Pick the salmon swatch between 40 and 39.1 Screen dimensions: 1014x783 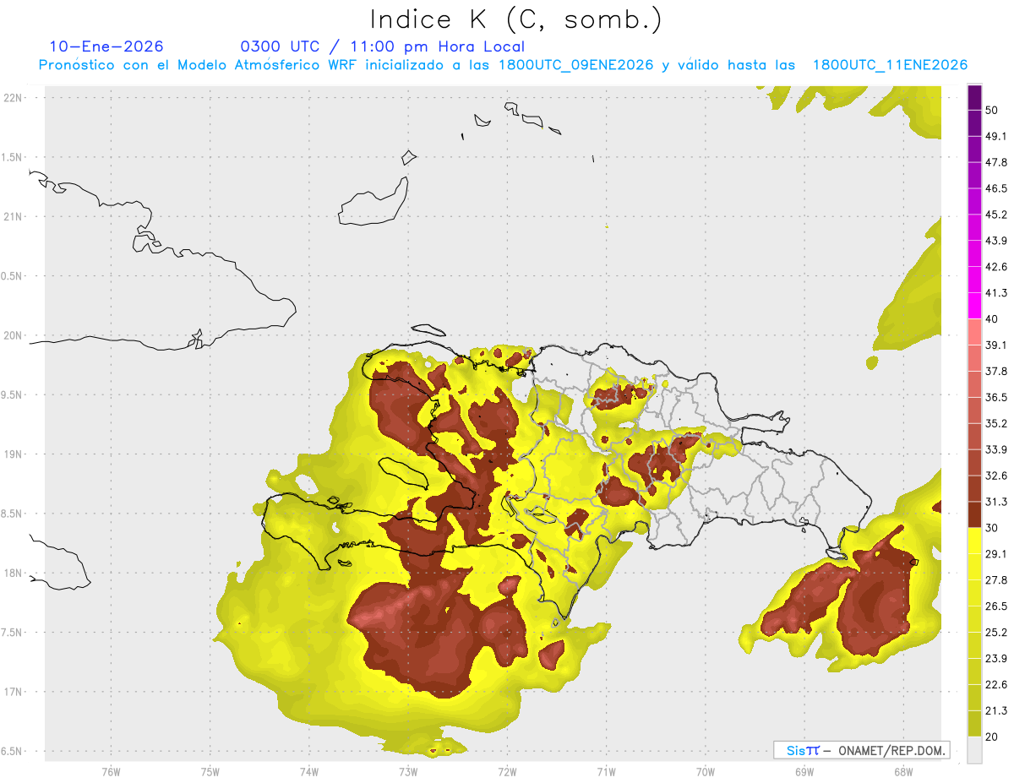(x=974, y=332)
